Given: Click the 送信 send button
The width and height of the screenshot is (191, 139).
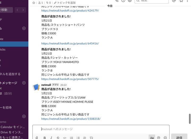Looking at the screenshot, I should 179,137.
